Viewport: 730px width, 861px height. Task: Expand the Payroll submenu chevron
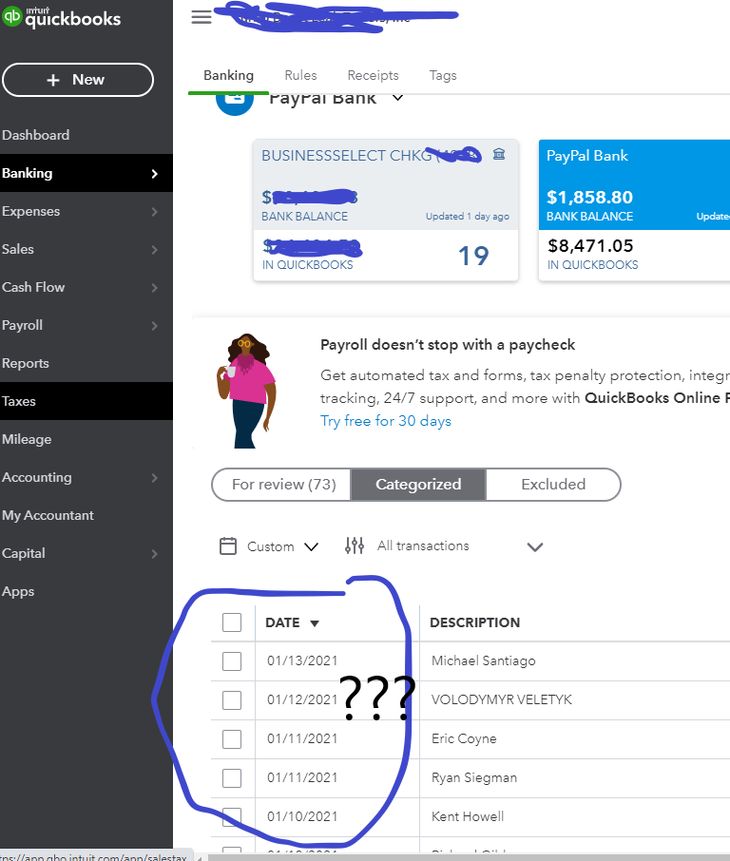154,326
